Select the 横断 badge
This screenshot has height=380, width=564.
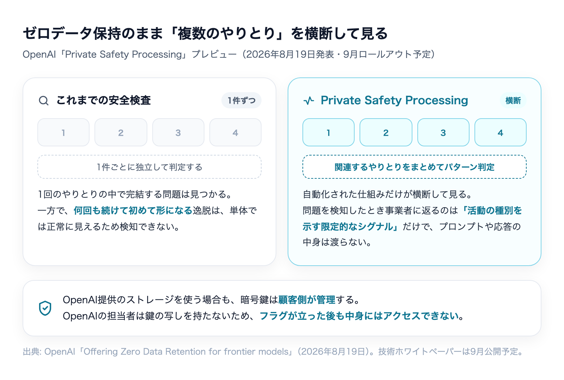[513, 101]
